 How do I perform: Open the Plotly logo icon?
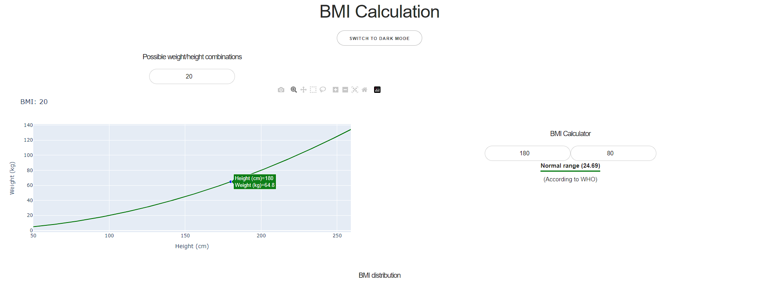(377, 90)
